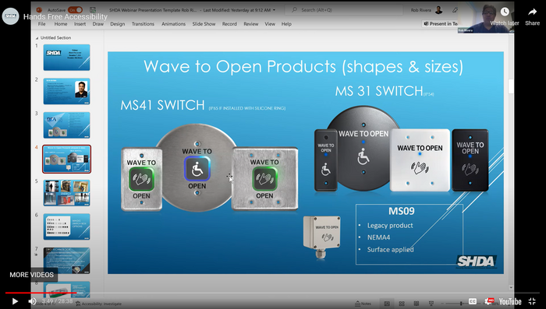Collapse the Untitled Section header
The height and width of the screenshot is (309, 546).
[37, 38]
